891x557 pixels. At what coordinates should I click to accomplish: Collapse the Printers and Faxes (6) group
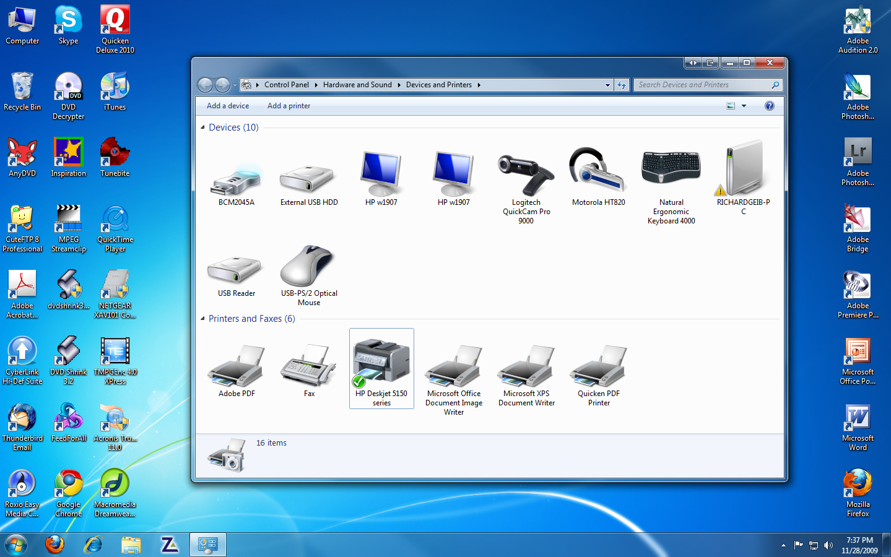[202, 319]
